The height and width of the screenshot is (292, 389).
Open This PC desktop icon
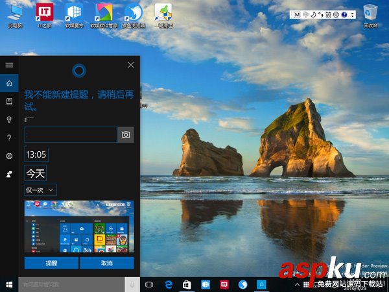pyautogui.click(x=15, y=16)
